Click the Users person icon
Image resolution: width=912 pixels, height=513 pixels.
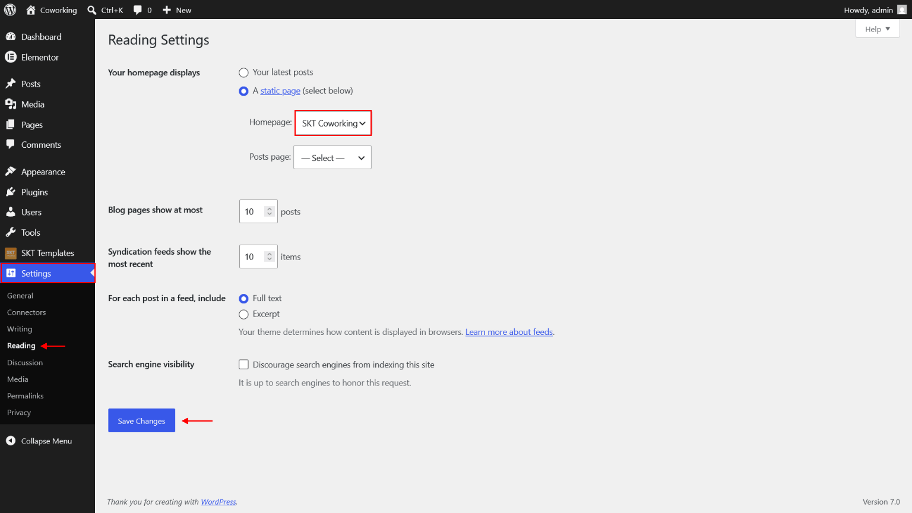11,212
